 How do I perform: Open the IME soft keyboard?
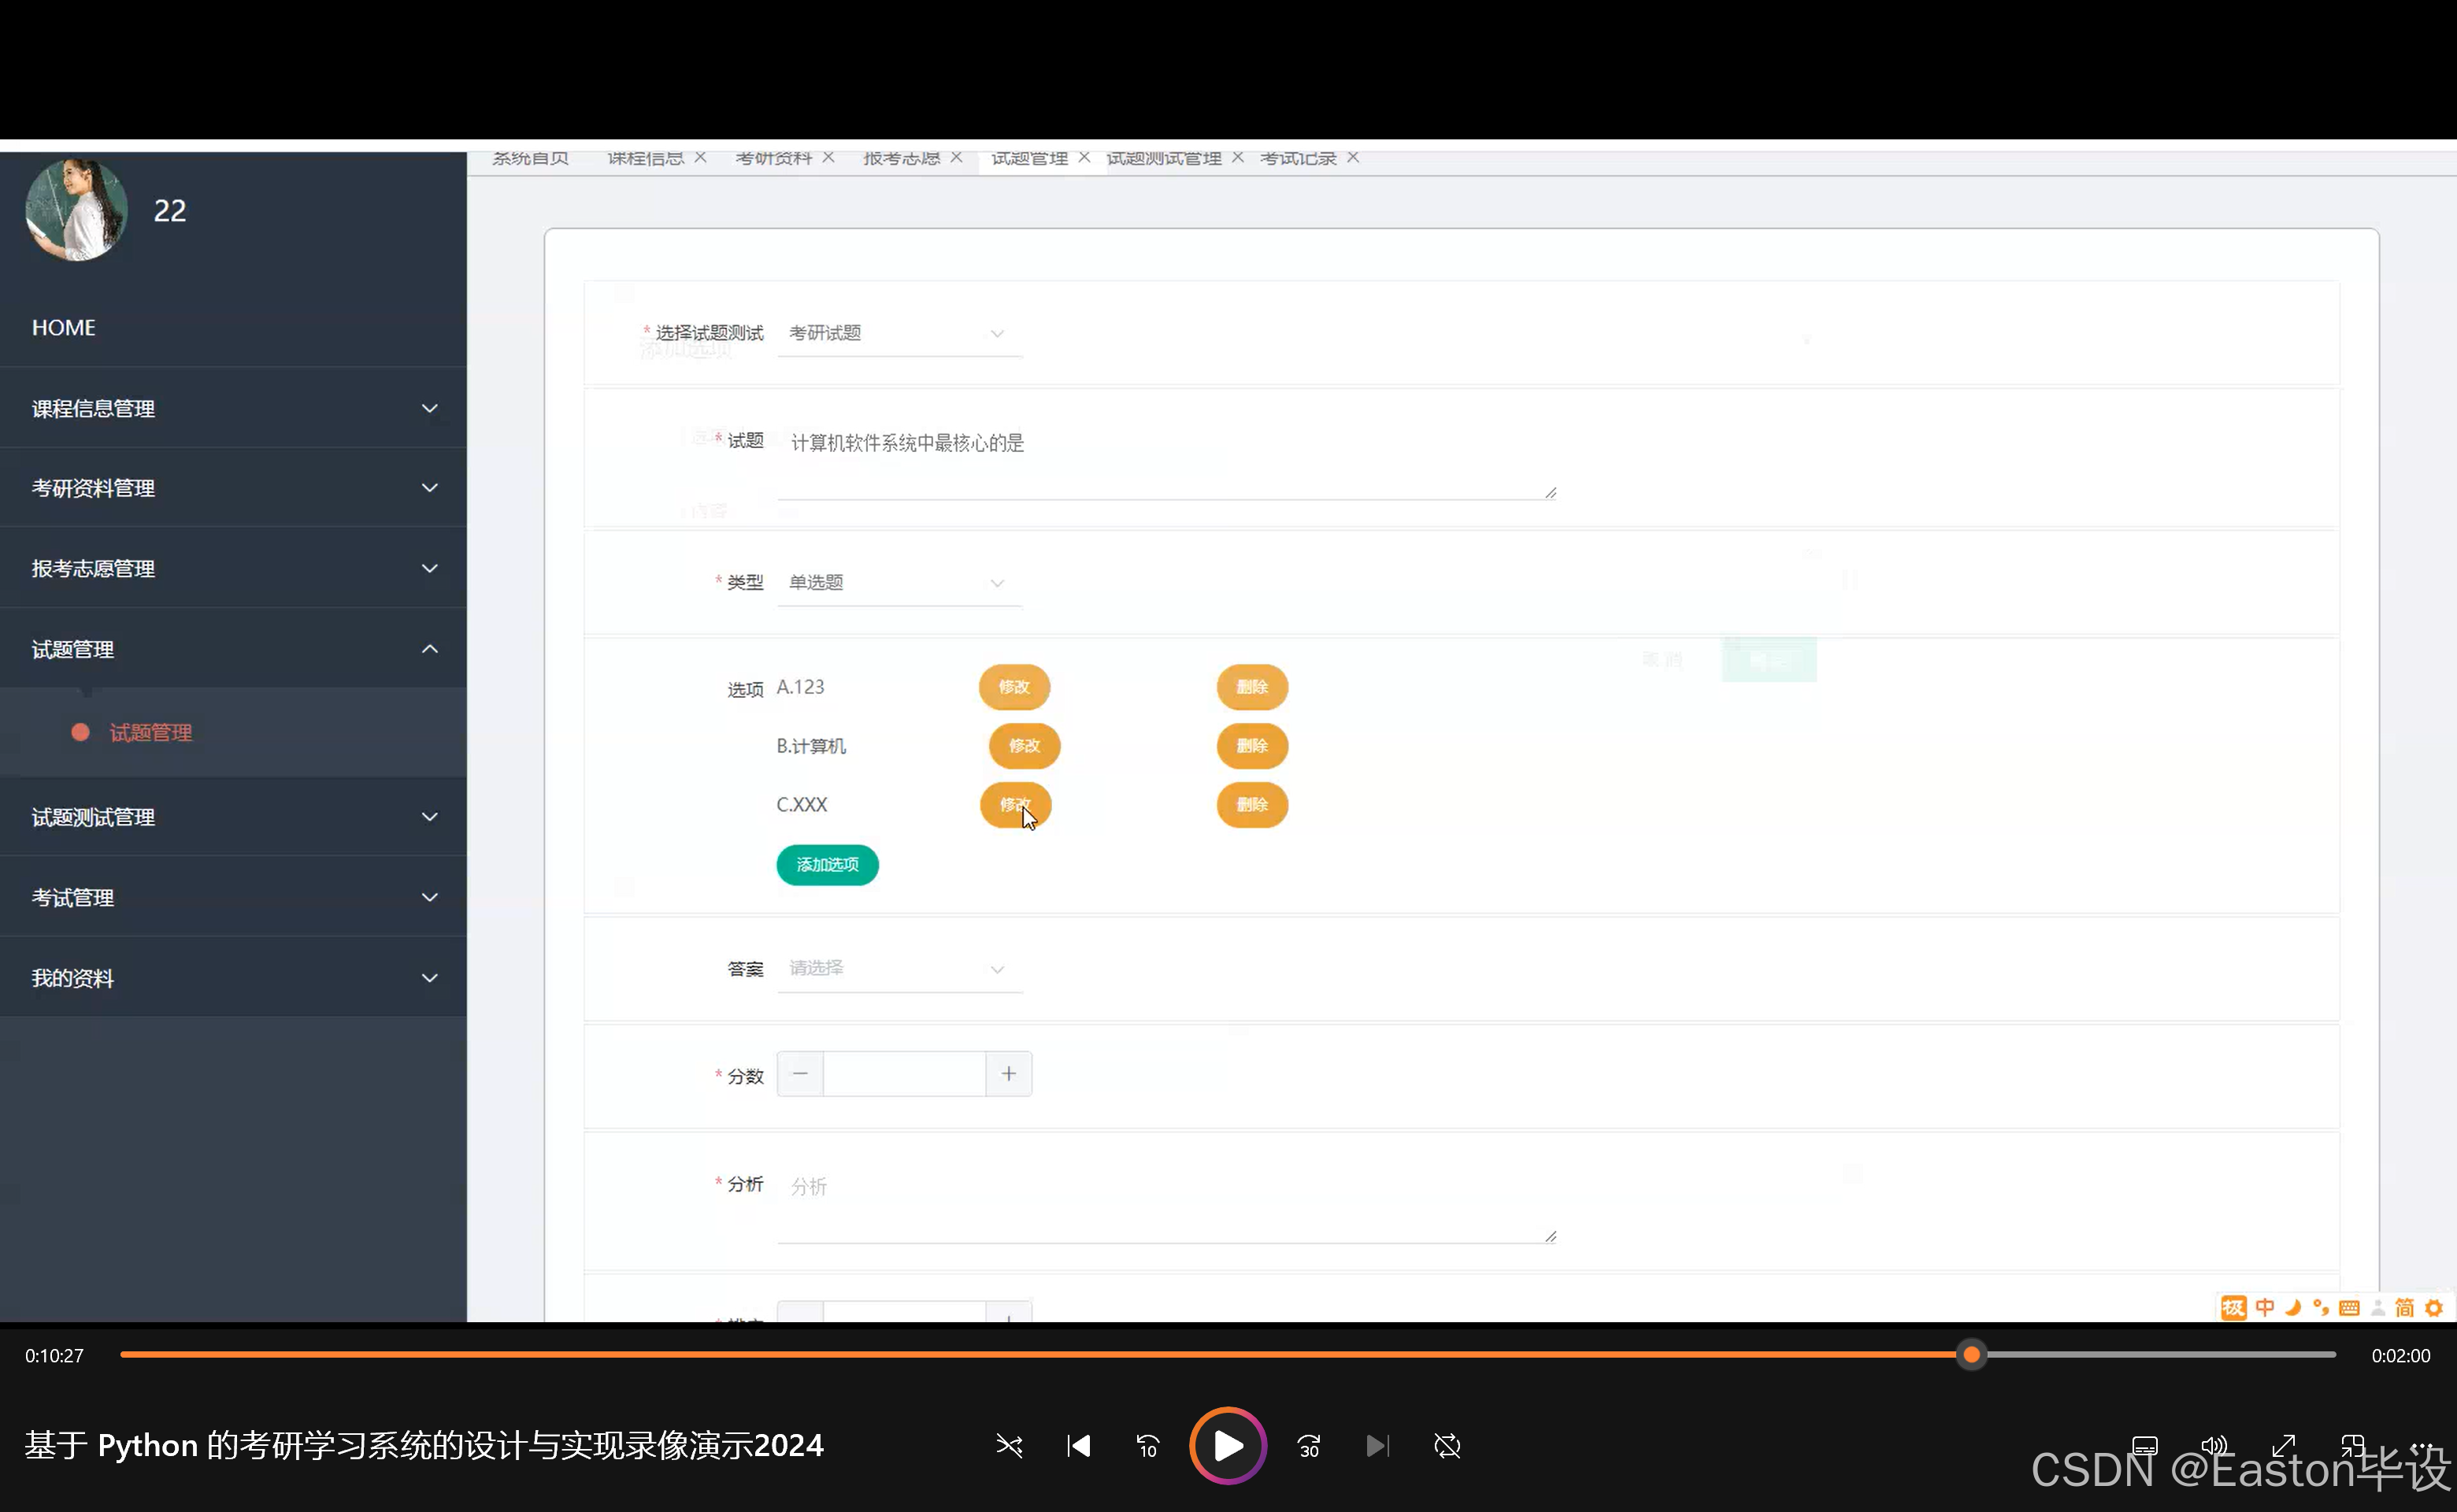coord(2349,1308)
